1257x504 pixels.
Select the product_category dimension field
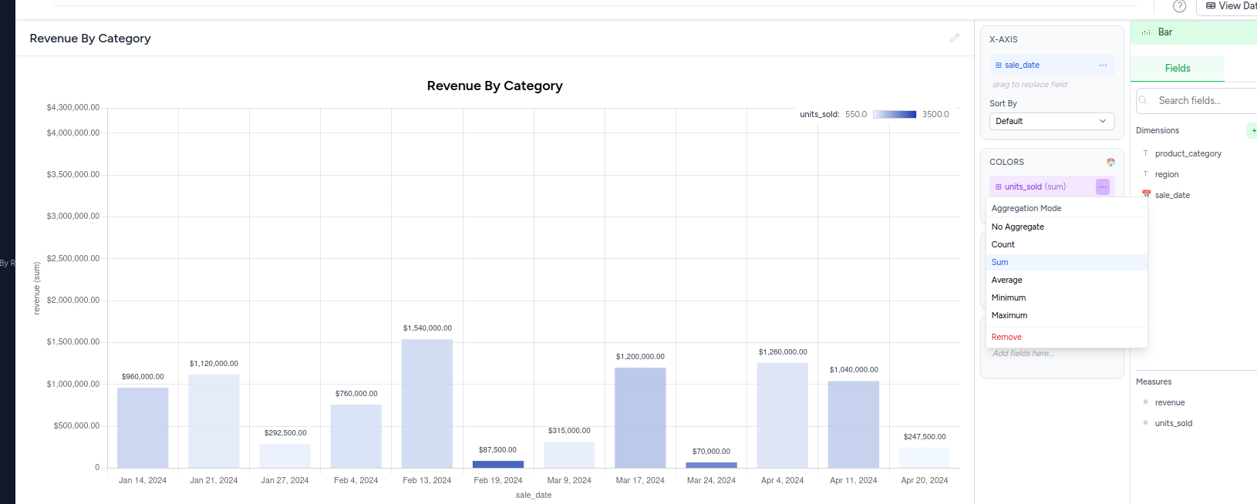pos(1188,153)
